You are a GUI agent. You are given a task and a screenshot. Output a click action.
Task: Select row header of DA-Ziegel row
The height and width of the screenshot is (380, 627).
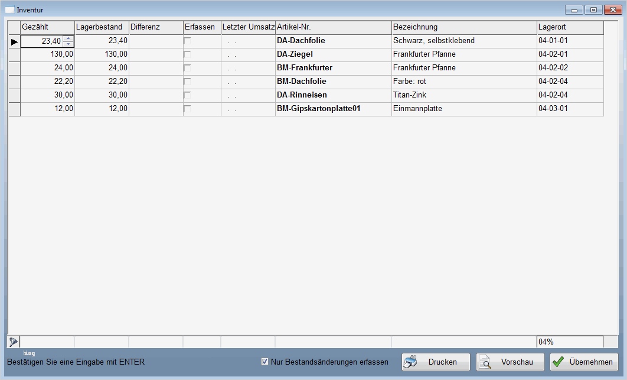coord(14,55)
